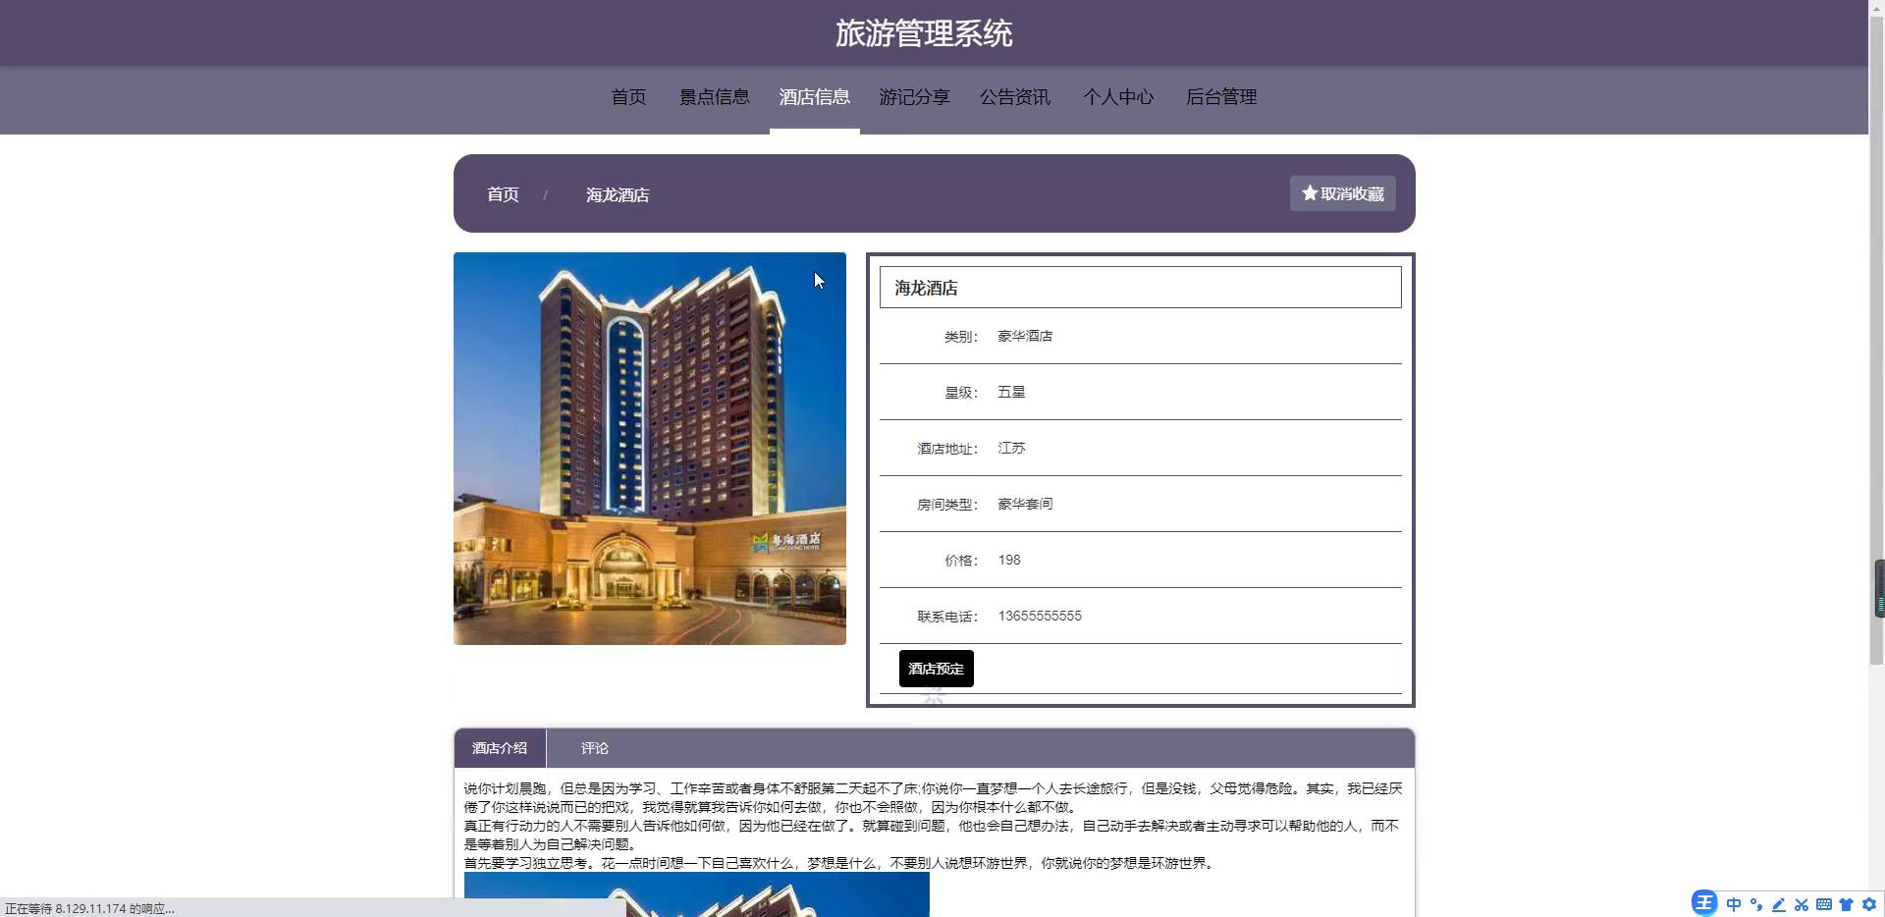Viewport: 1885px width, 917px height.
Task: Click the 首页 breadcrumb link
Action: [503, 194]
